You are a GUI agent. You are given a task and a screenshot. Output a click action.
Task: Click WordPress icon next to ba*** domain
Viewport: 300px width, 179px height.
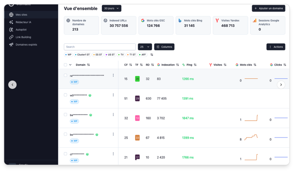(x=91, y=115)
